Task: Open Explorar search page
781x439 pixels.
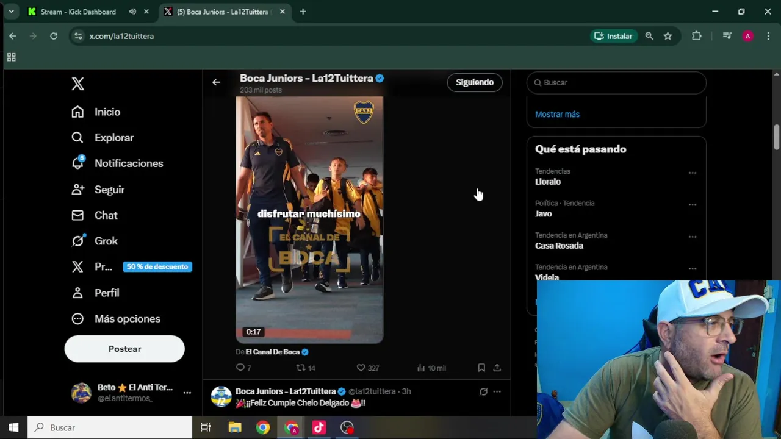Action: pos(102,137)
